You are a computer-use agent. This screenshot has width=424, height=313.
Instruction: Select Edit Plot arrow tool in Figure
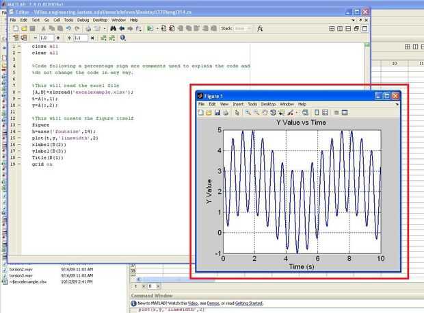point(237,112)
